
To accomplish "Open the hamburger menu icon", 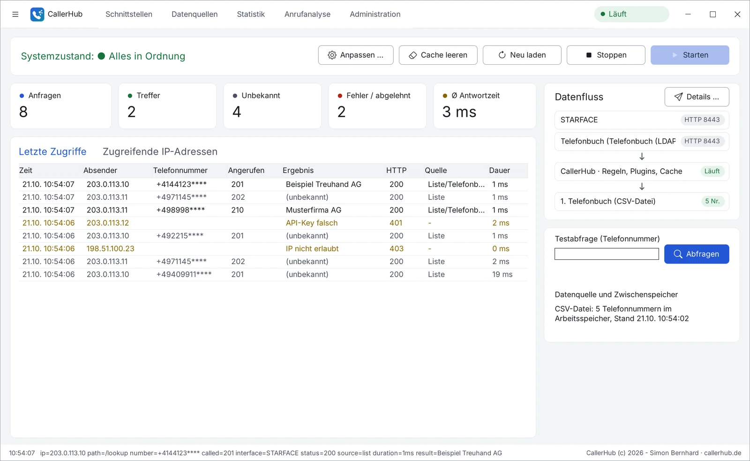I will click(15, 14).
